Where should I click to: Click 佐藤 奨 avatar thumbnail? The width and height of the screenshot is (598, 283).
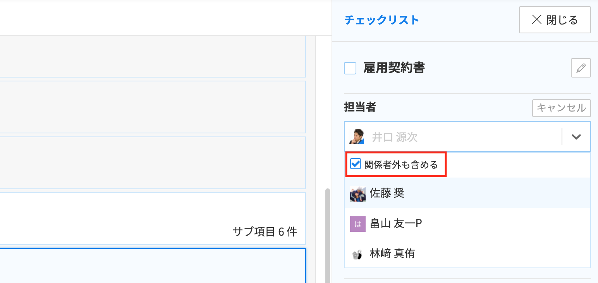pos(357,193)
